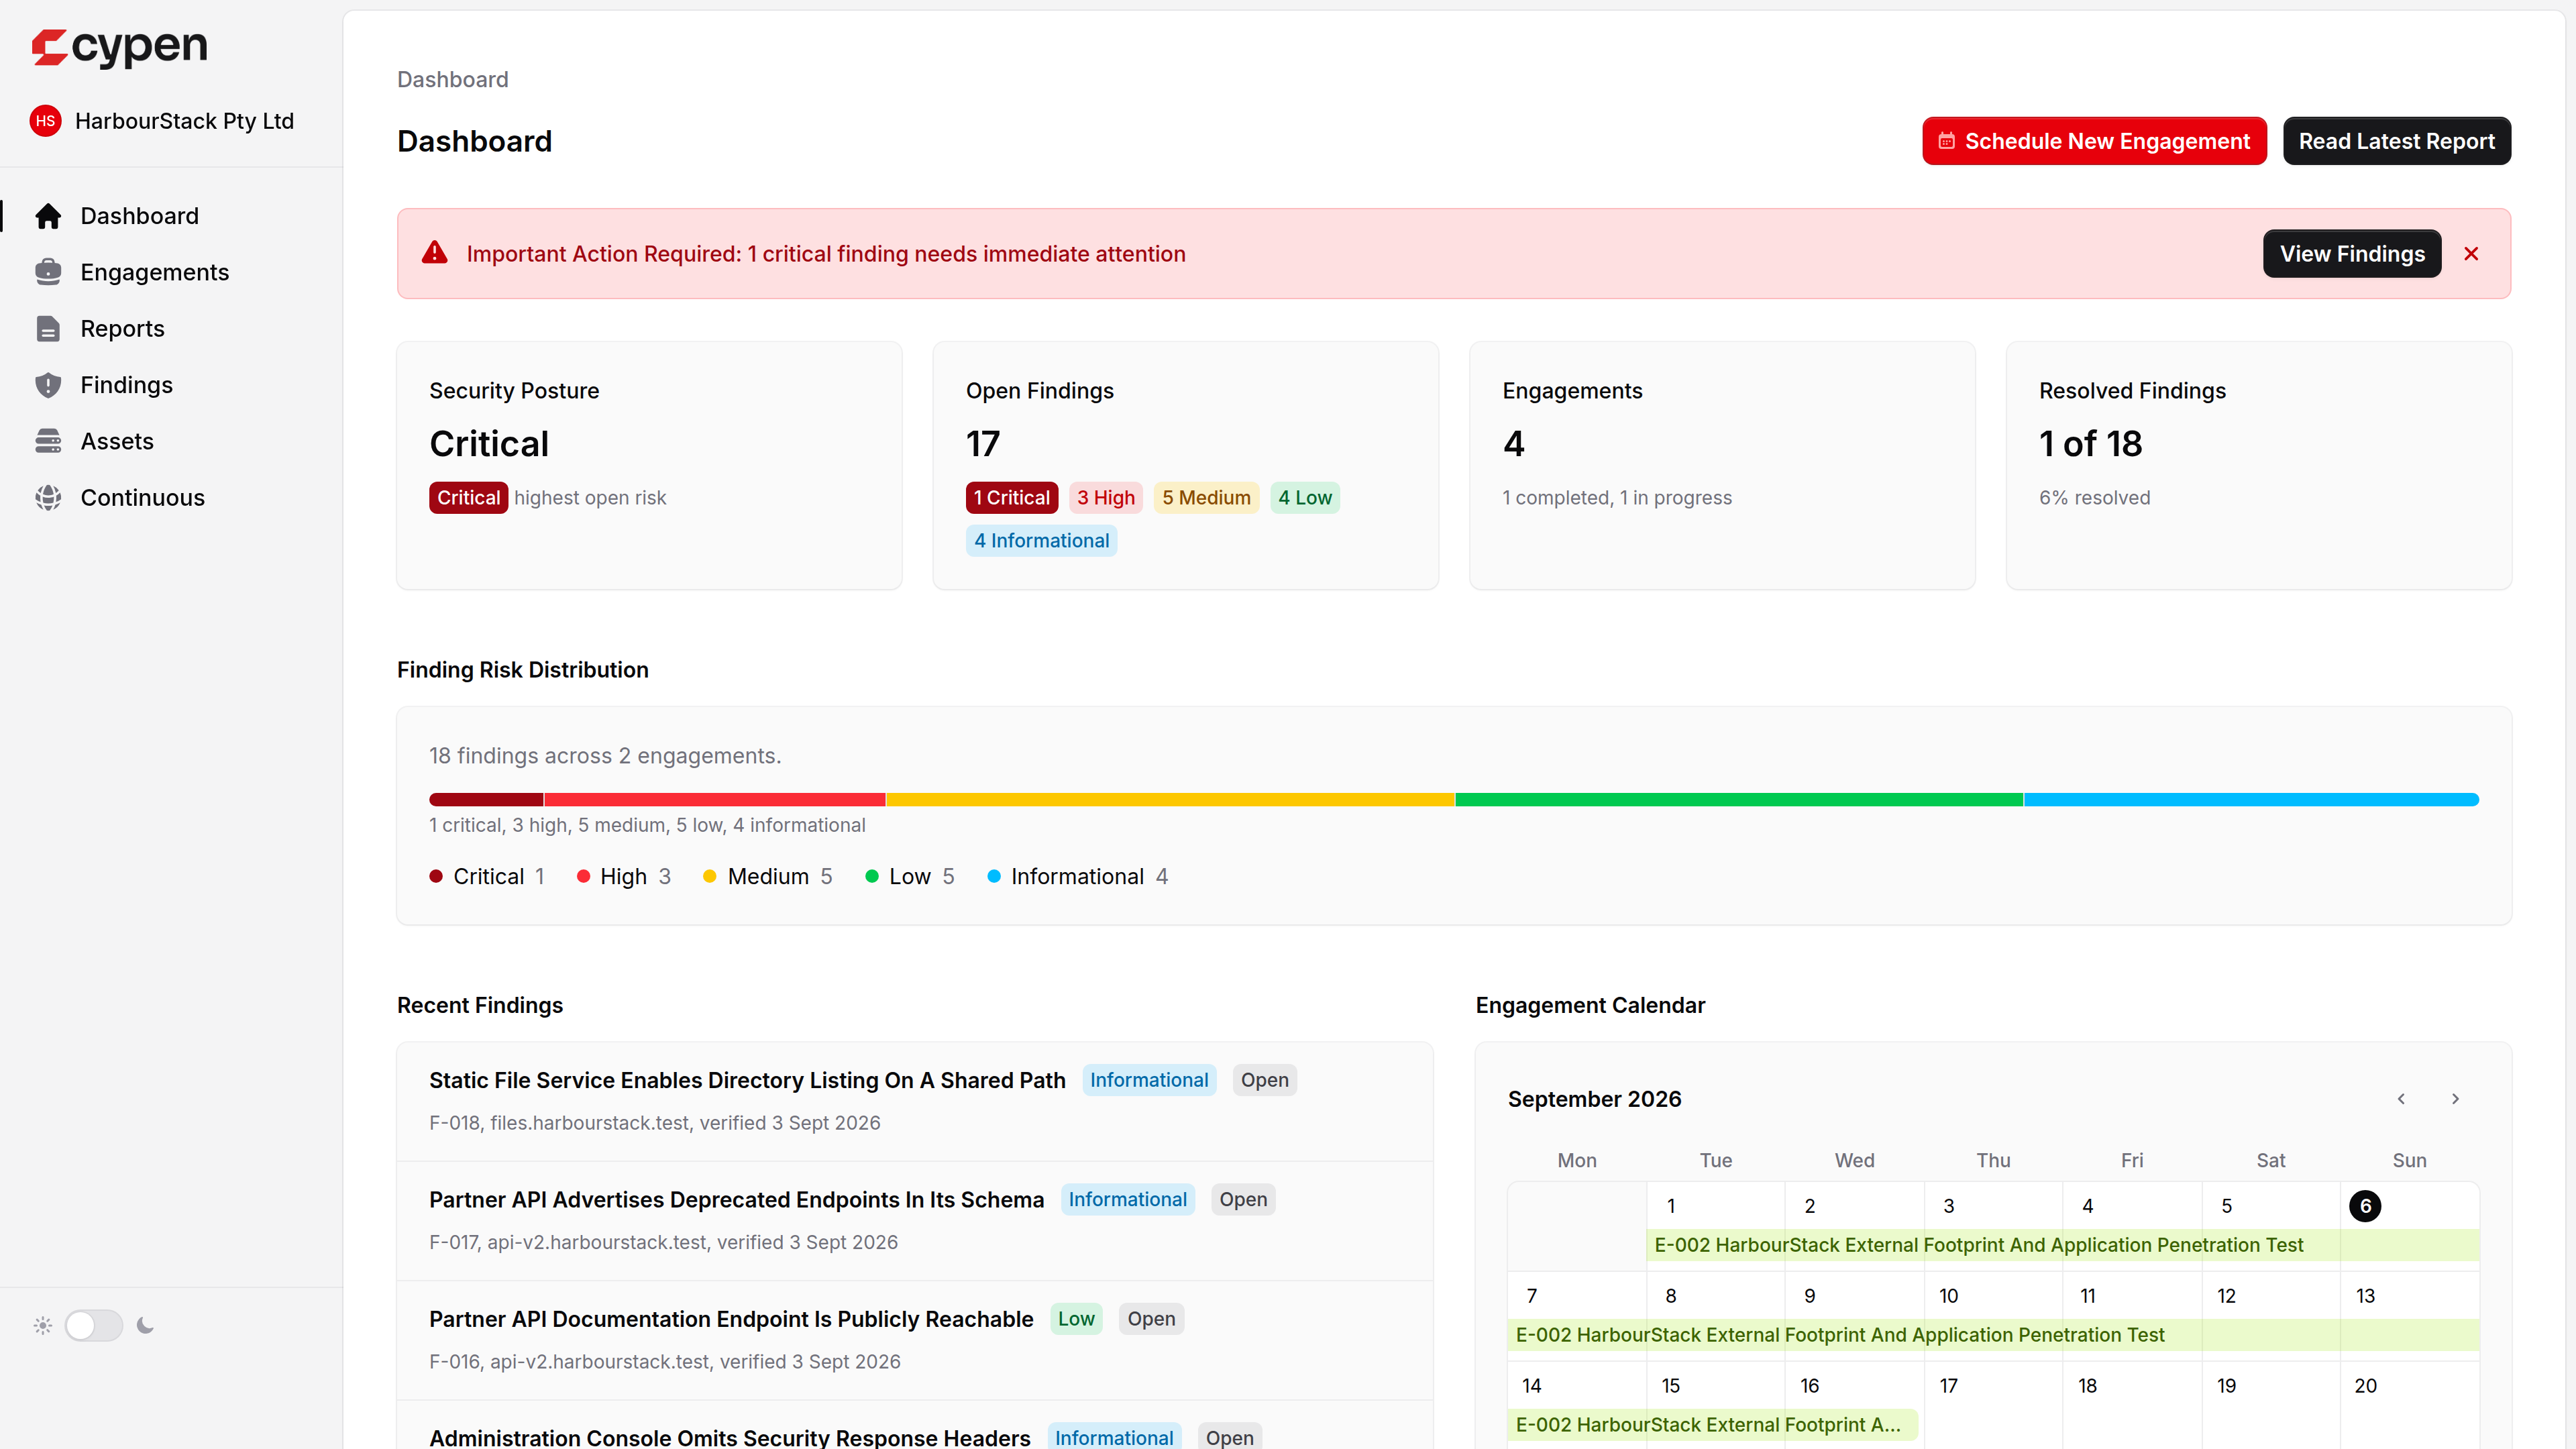2576x1449 pixels.
Task: Open Assets in the sidebar
Action: click(x=171, y=441)
